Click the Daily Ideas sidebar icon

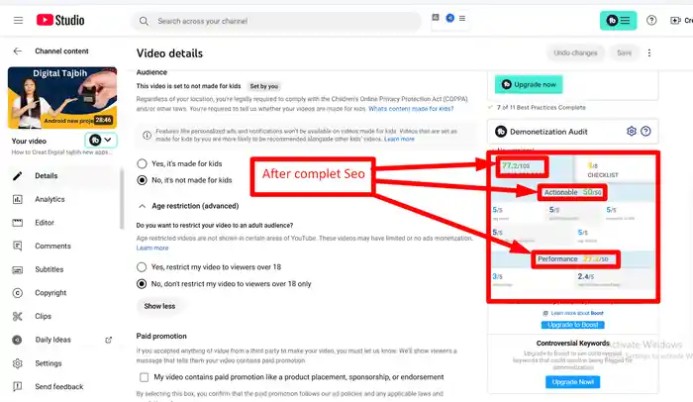(17, 340)
